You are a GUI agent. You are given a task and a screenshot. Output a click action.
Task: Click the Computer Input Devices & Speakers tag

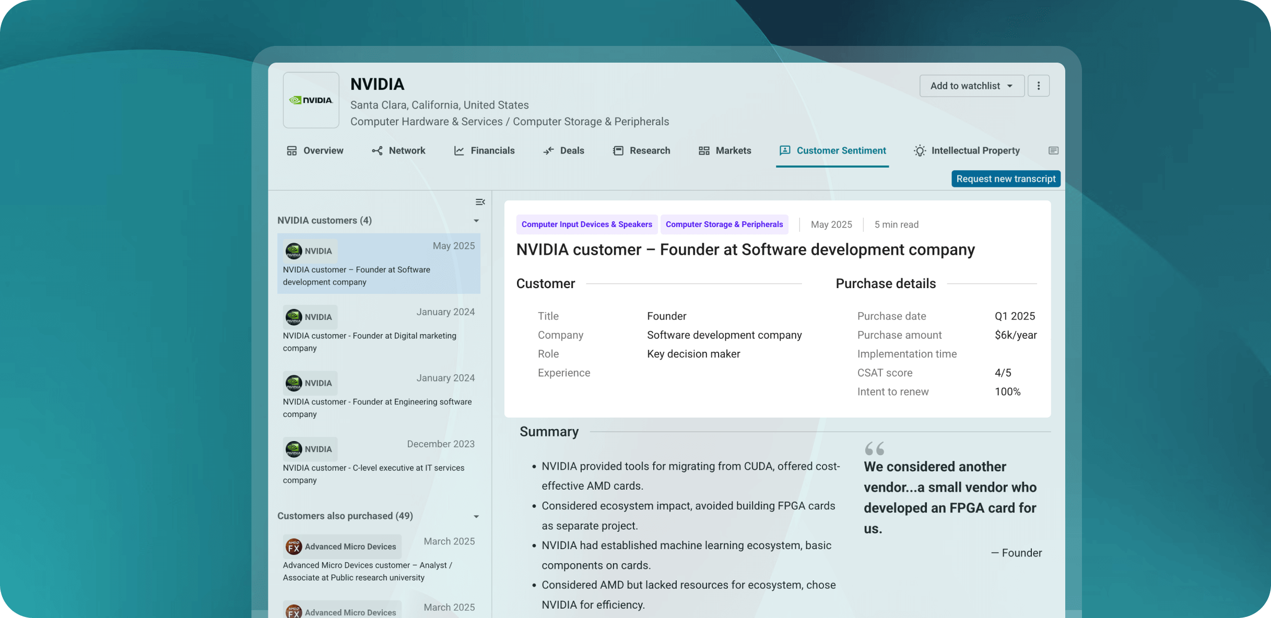pyautogui.click(x=586, y=224)
